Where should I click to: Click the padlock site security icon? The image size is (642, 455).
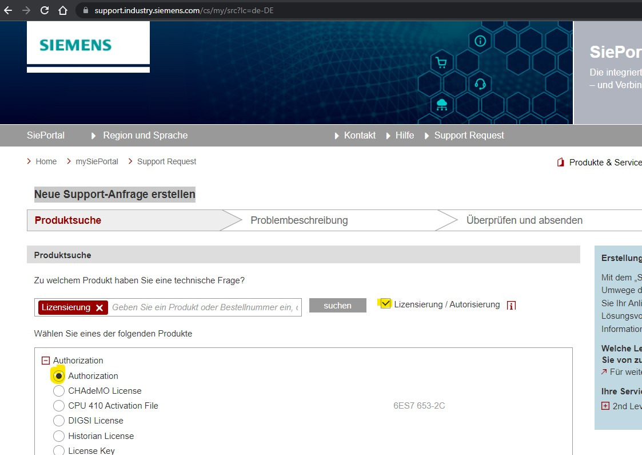coord(86,10)
